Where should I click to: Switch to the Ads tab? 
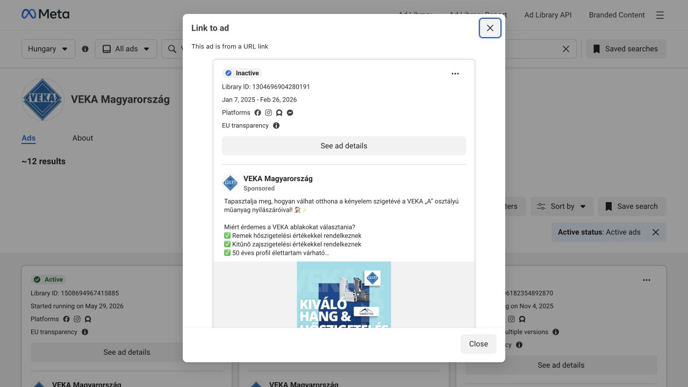coord(28,138)
